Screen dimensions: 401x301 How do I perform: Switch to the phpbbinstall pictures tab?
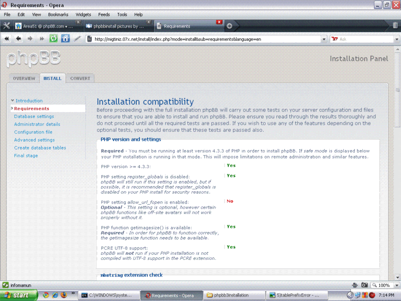(x=118, y=26)
